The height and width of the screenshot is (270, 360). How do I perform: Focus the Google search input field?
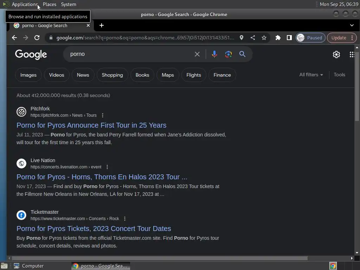click(x=131, y=54)
